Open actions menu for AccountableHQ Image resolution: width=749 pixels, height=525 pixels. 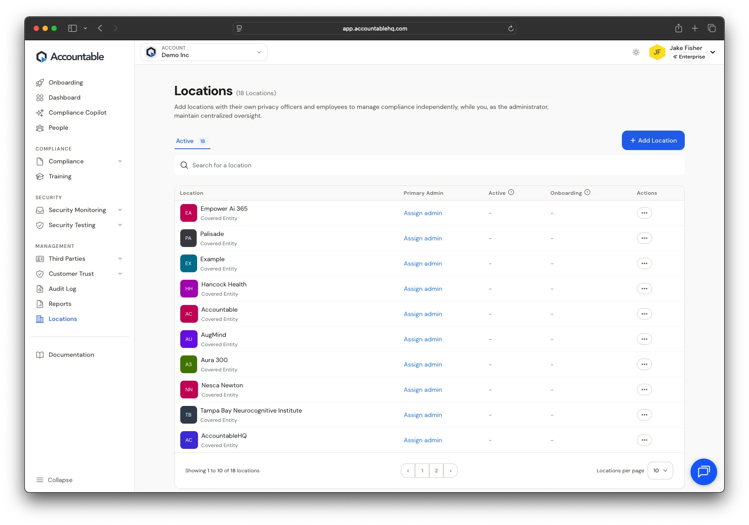(644, 440)
